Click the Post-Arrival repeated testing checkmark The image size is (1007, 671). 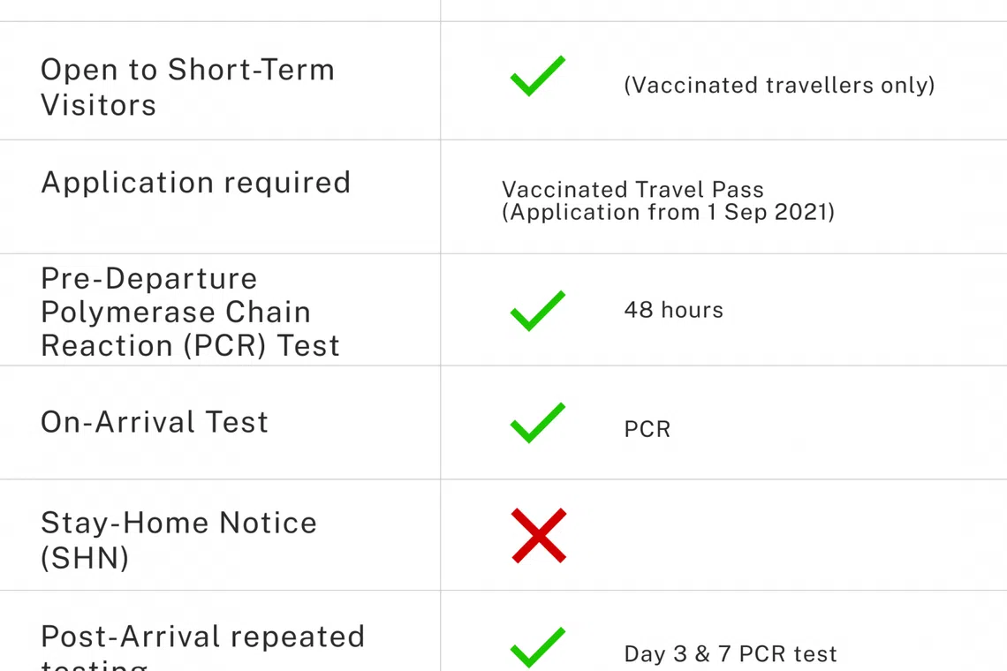[x=537, y=647]
